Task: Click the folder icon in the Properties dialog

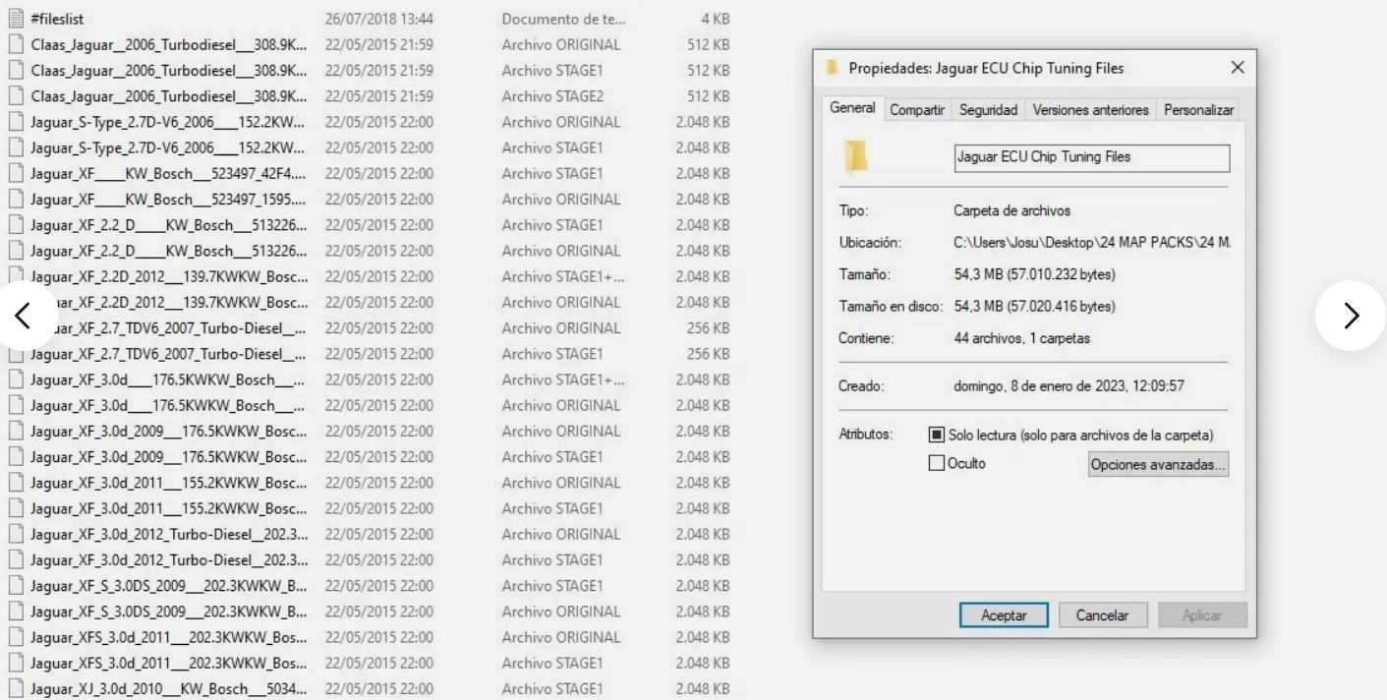Action: [x=853, y=157]
